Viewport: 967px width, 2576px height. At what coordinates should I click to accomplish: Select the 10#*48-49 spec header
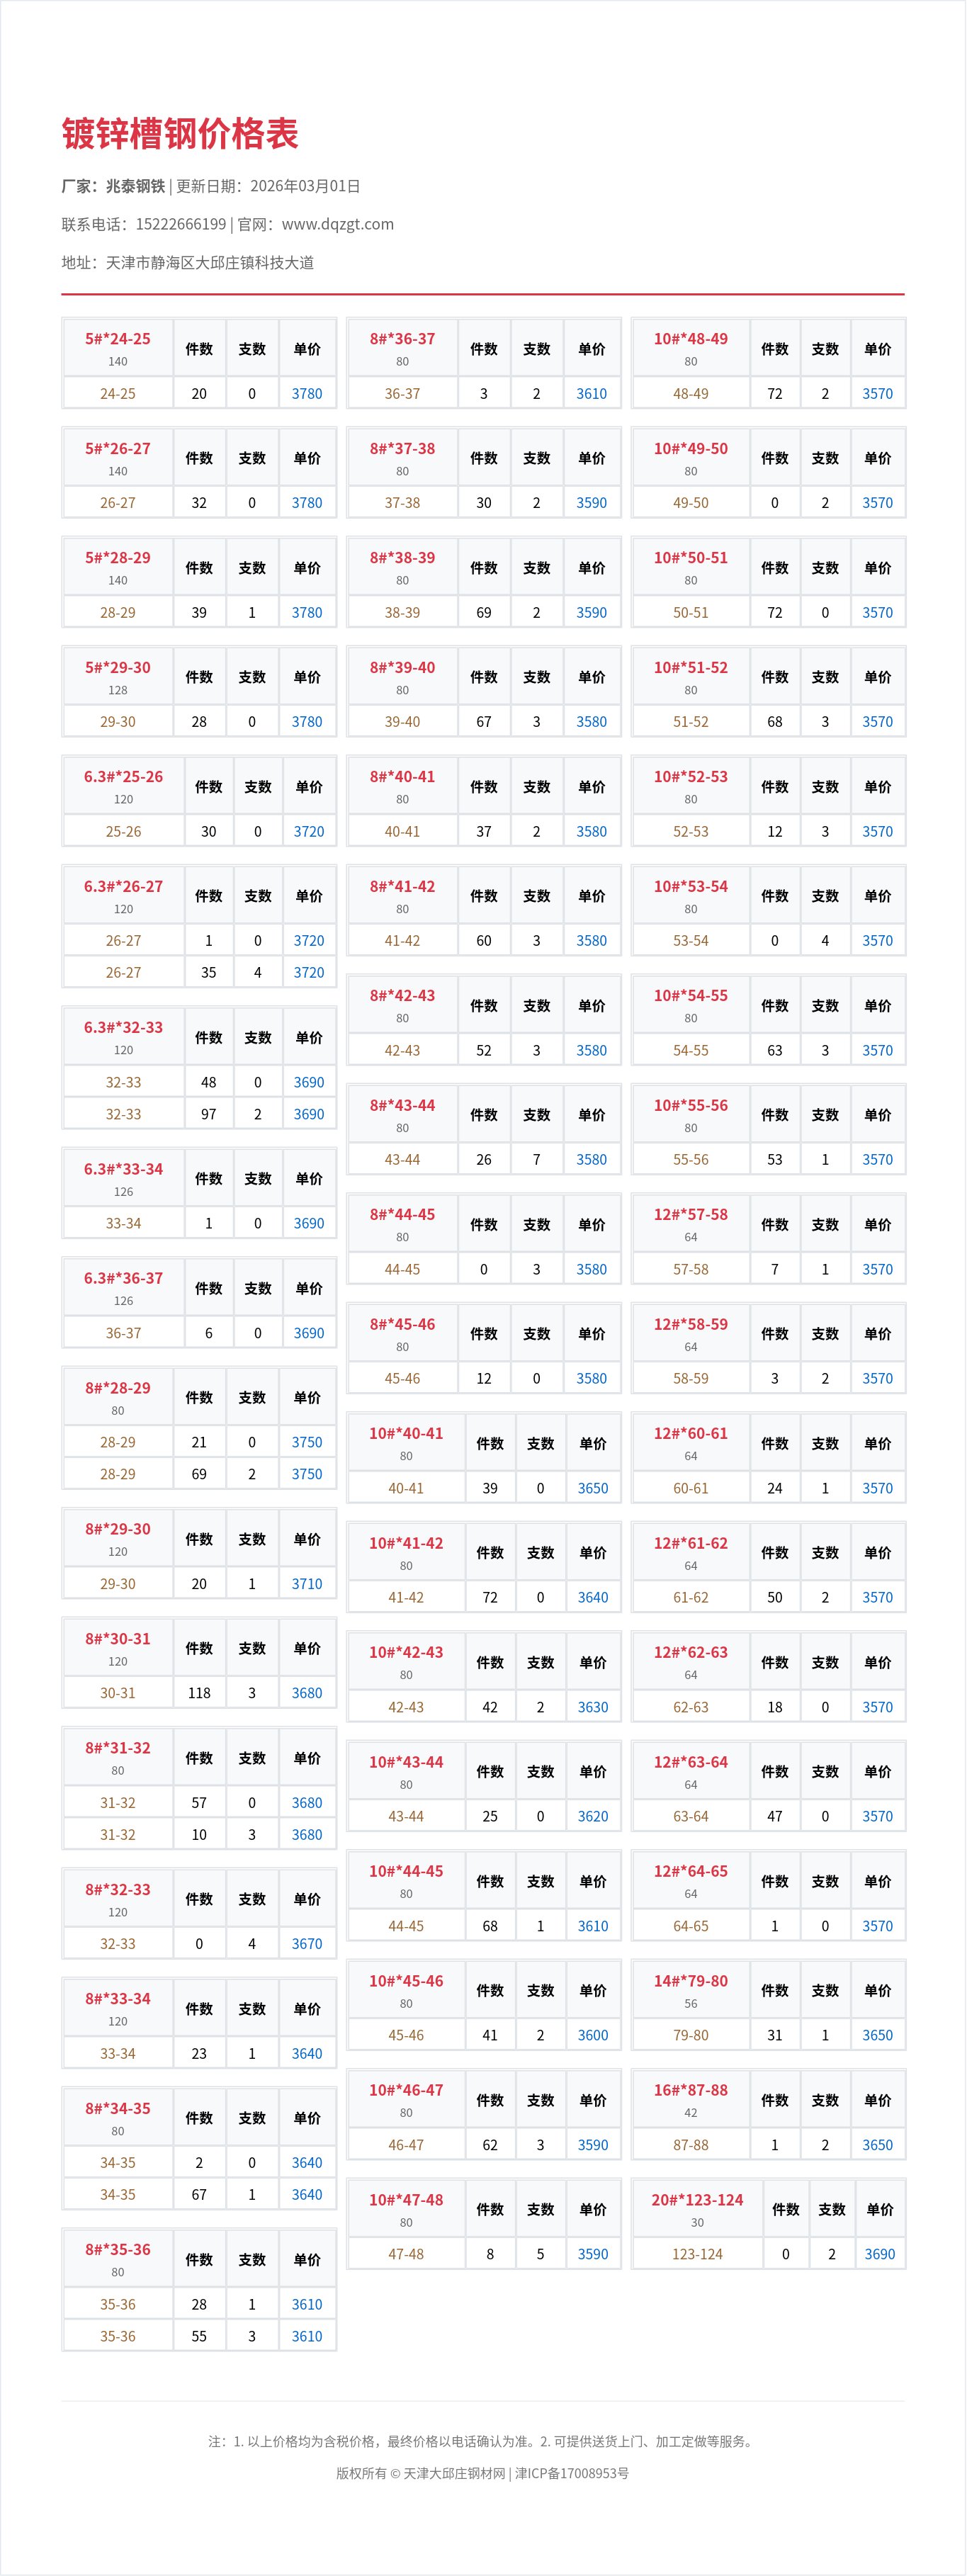point(691,339)
